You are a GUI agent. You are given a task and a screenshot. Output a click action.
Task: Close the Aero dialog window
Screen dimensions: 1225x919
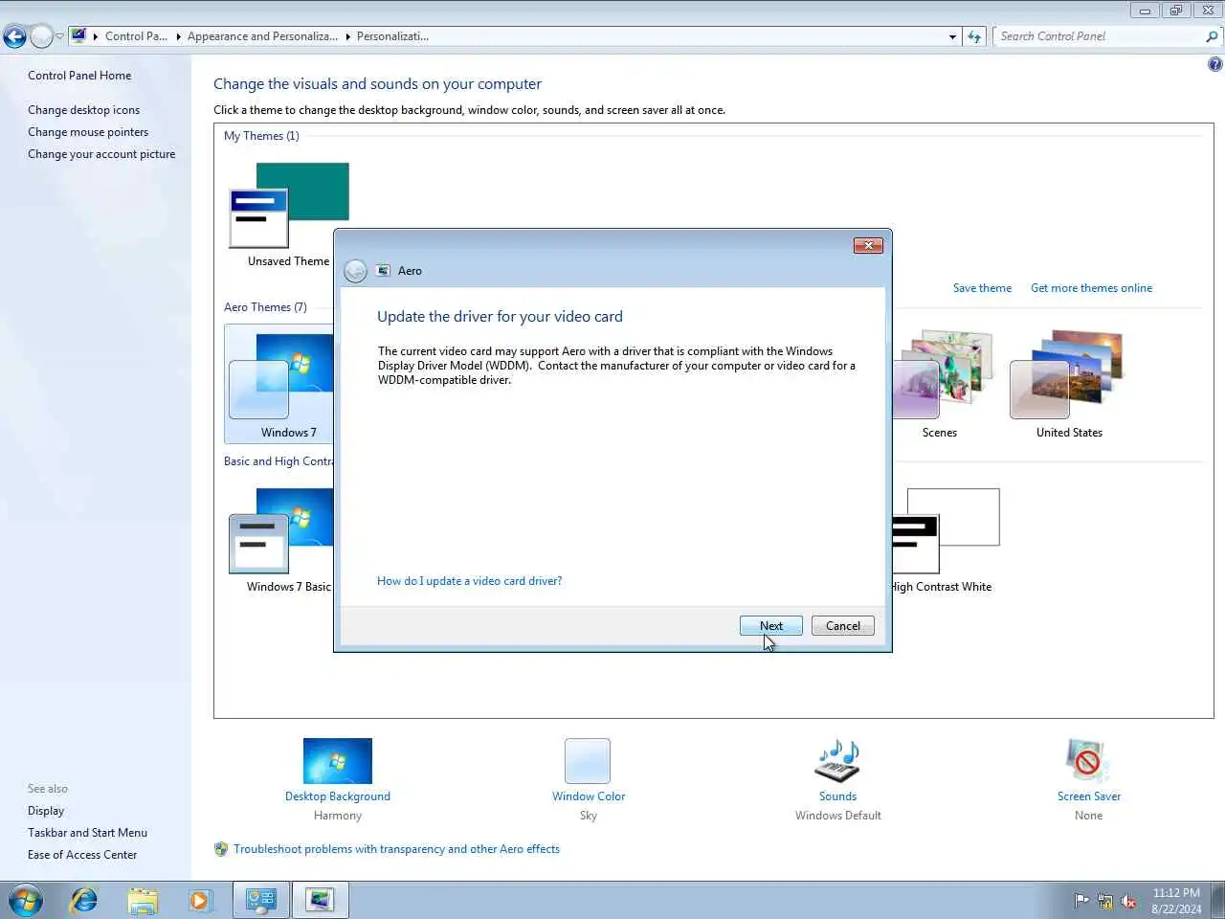click(x=868, y=246)
